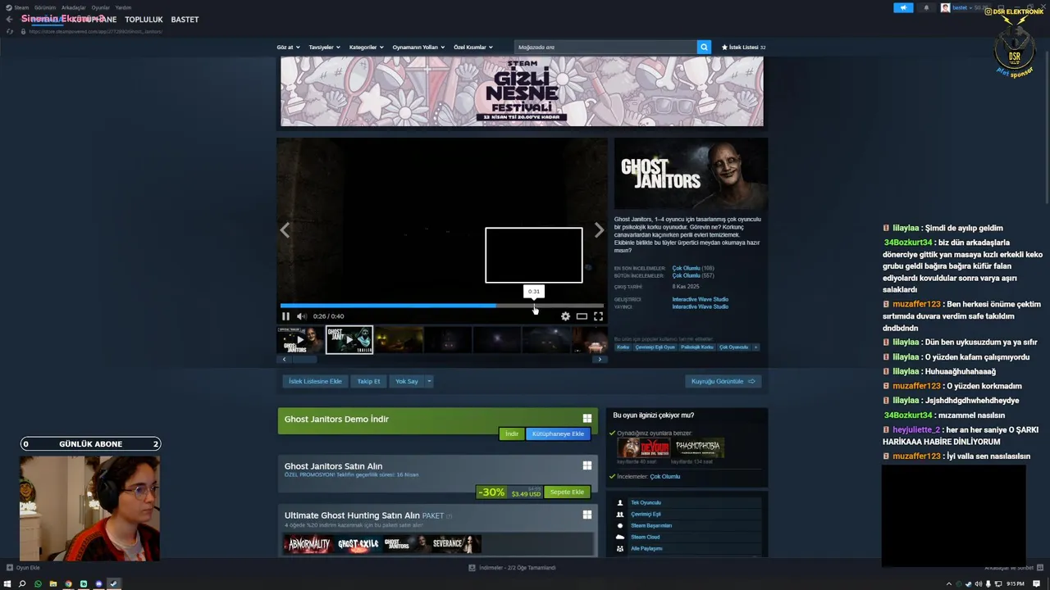Open the Oyunlar menu
This screenshot has width=1050, height=590.
(x=101, y=7)
